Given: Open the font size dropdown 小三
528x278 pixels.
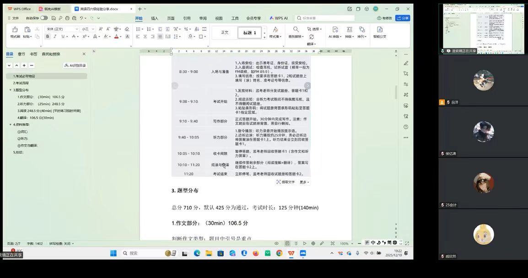Looking at the screenshot, I should click(87, 29).
